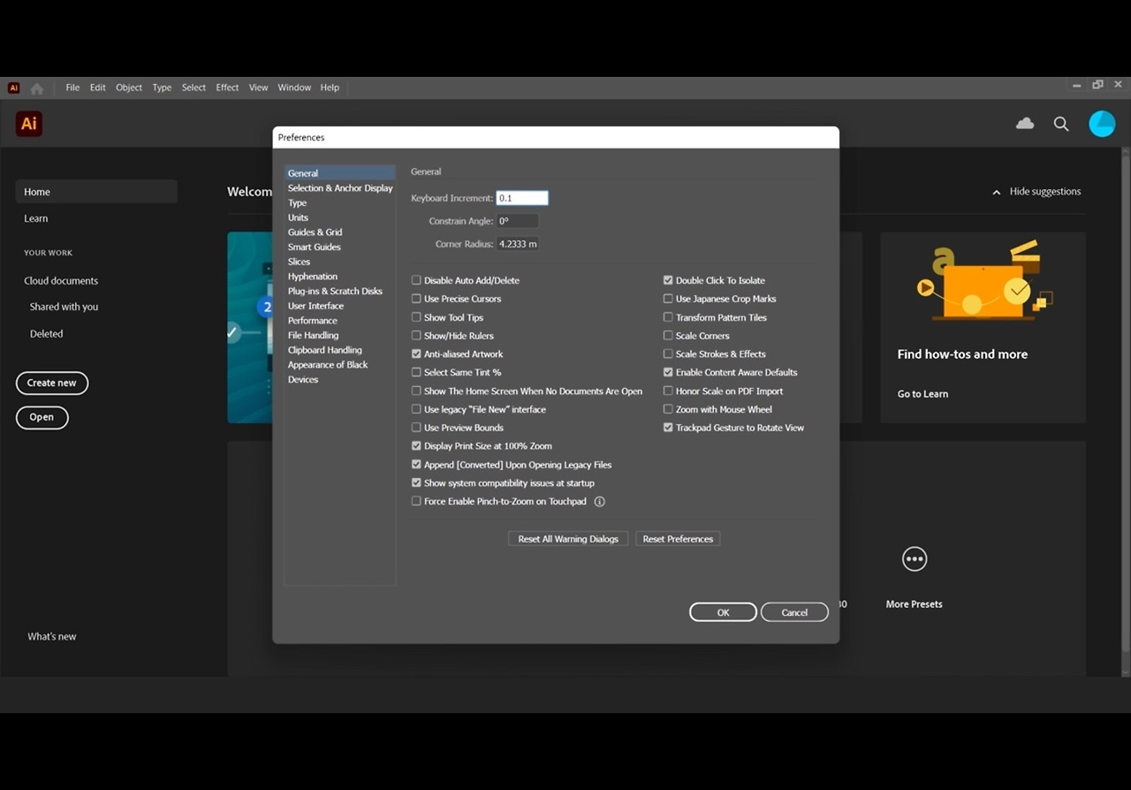Image resolution: width=1131 pixels, height=790 pixels.
Task: Open the Edit menu
Action: 97,87
